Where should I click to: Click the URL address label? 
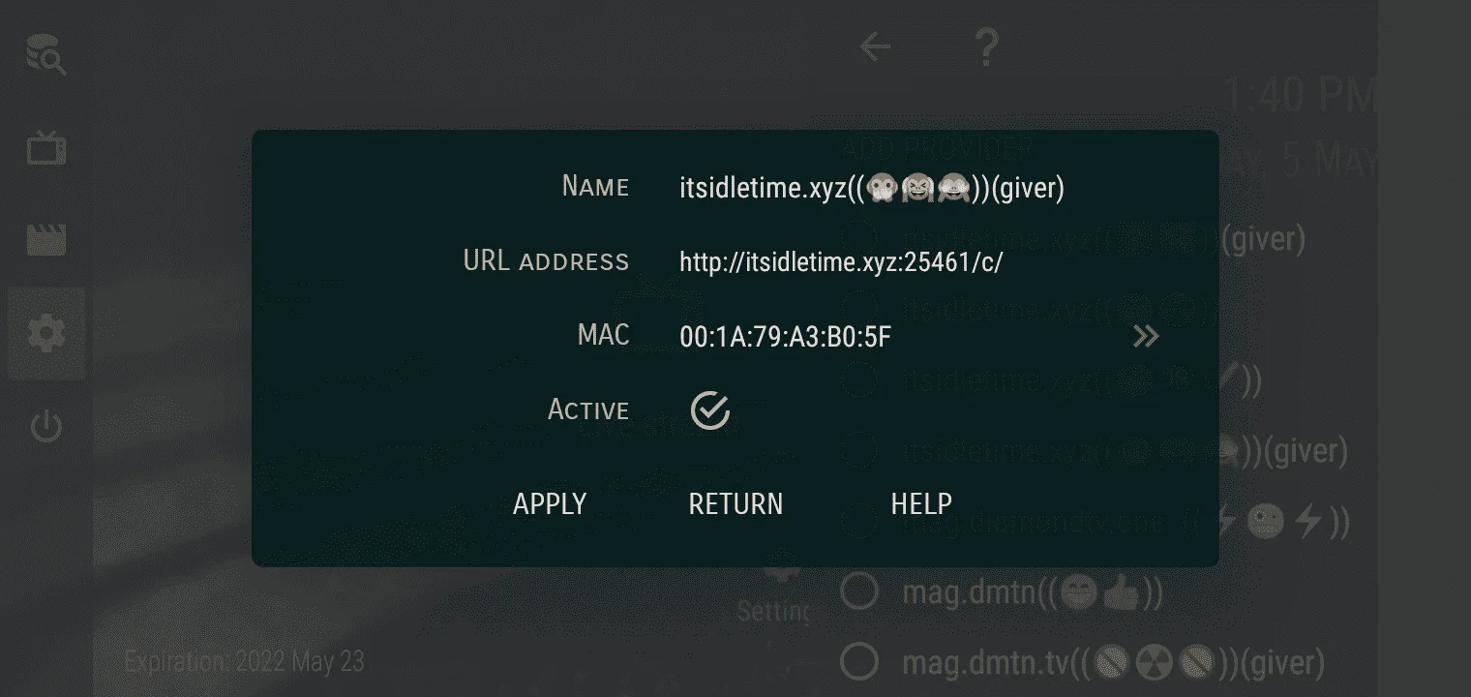546,261
